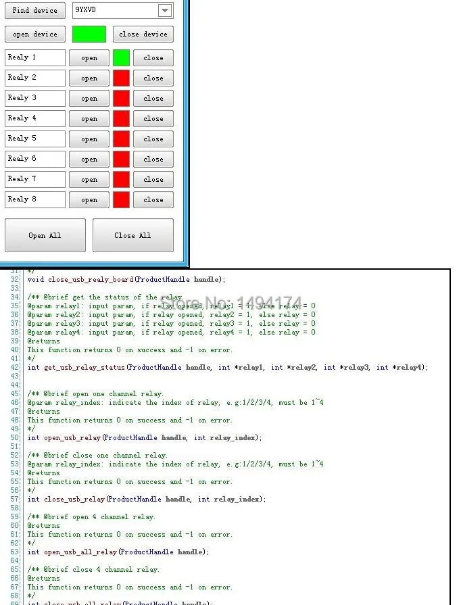Click the Open All button
This screenshot has height=605, width=461.
pos(45,235)
